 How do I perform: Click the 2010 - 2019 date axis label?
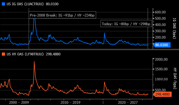coord(71,102)
